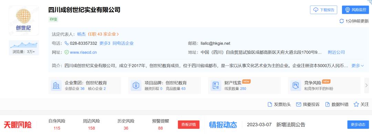This screenshot has height=134, width=372.
Task: Click 发票抬头 invoice header link
Action: click(279, 104)
